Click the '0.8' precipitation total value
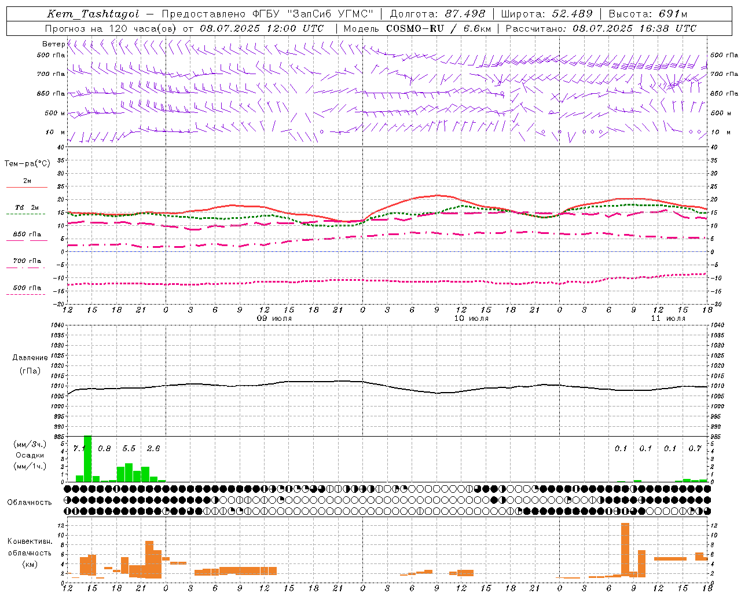Image resolution: width=741 pixels, height=593 pixels. 104,449
